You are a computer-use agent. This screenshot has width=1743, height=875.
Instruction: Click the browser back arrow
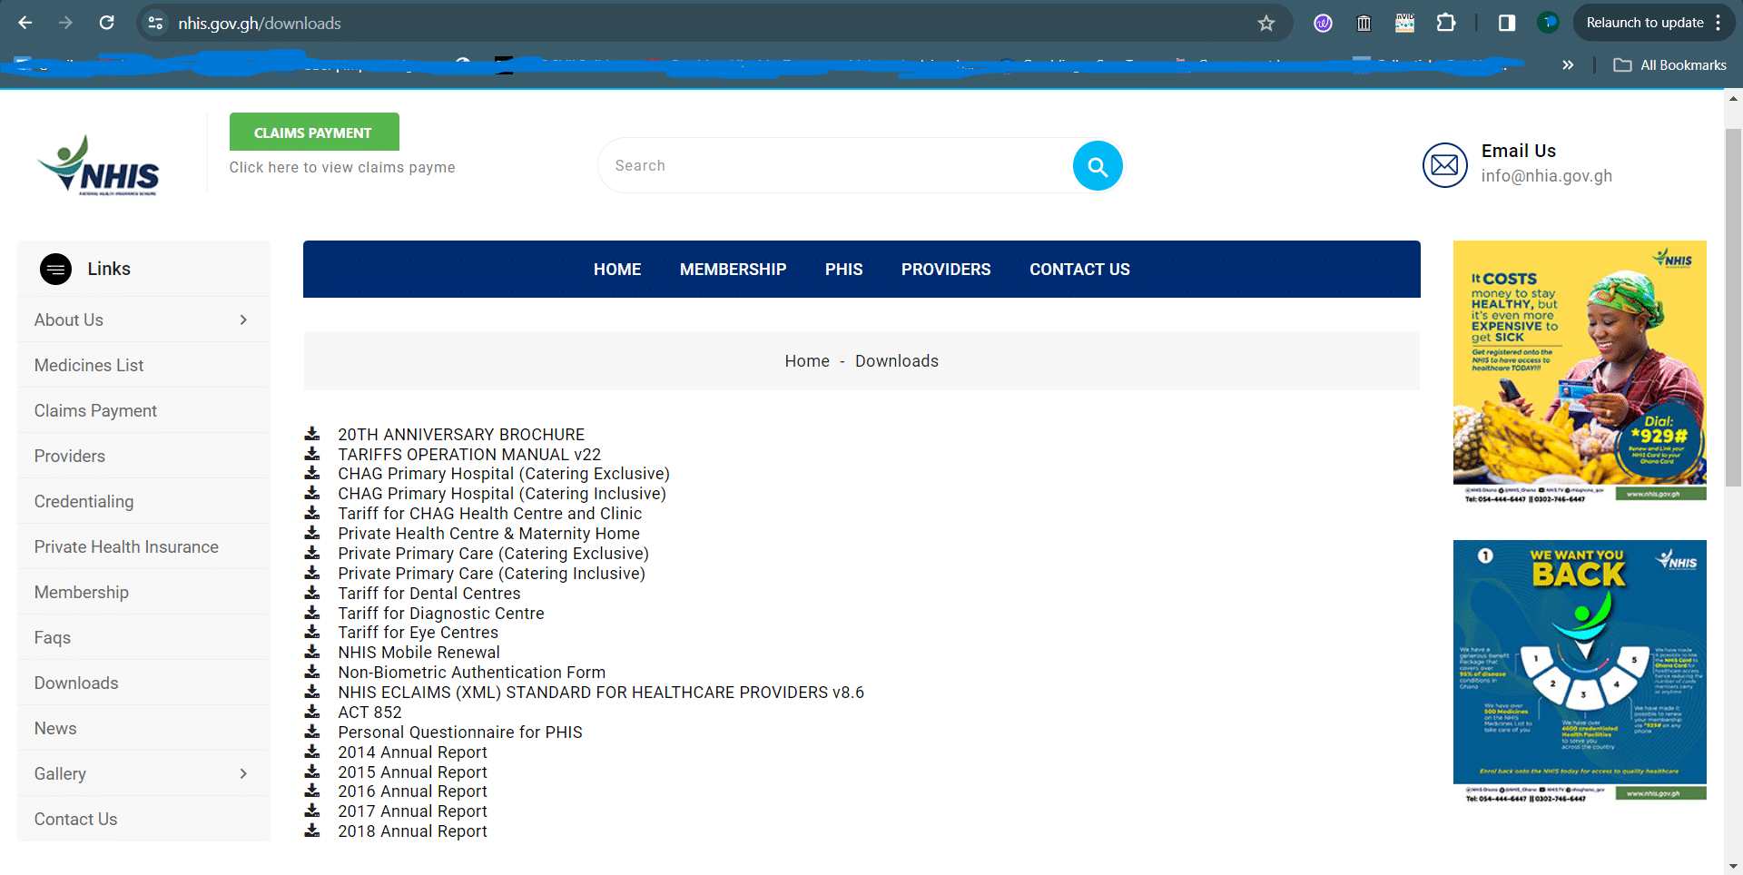pyautogui.click(x=25, y=23)
